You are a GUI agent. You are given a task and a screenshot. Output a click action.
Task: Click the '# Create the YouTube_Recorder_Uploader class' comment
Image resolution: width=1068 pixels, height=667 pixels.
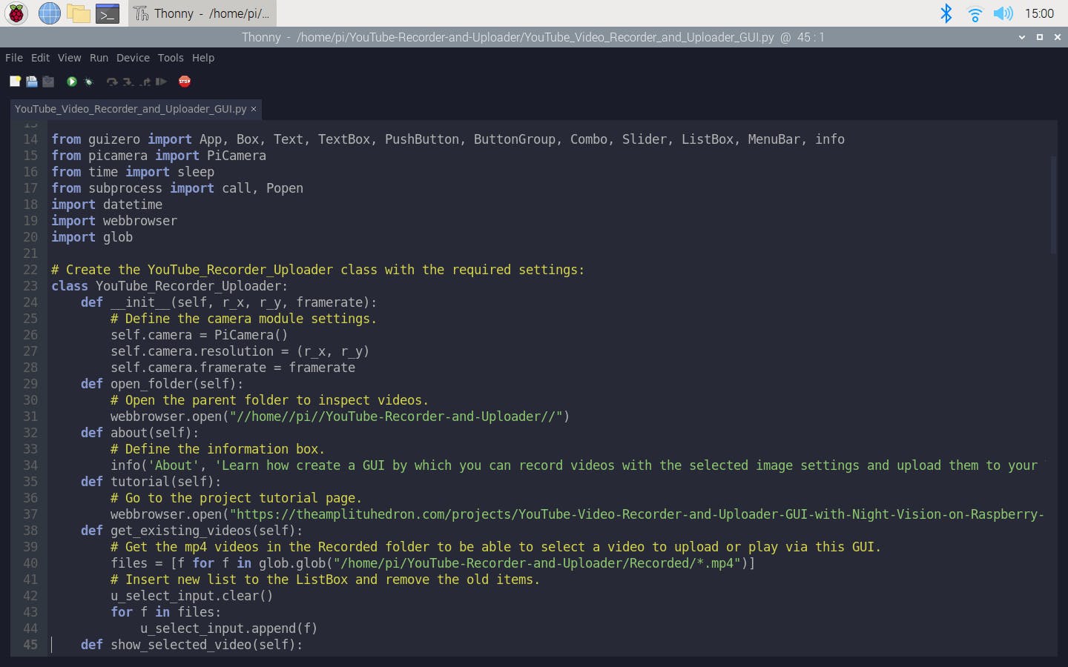[318, 270]
